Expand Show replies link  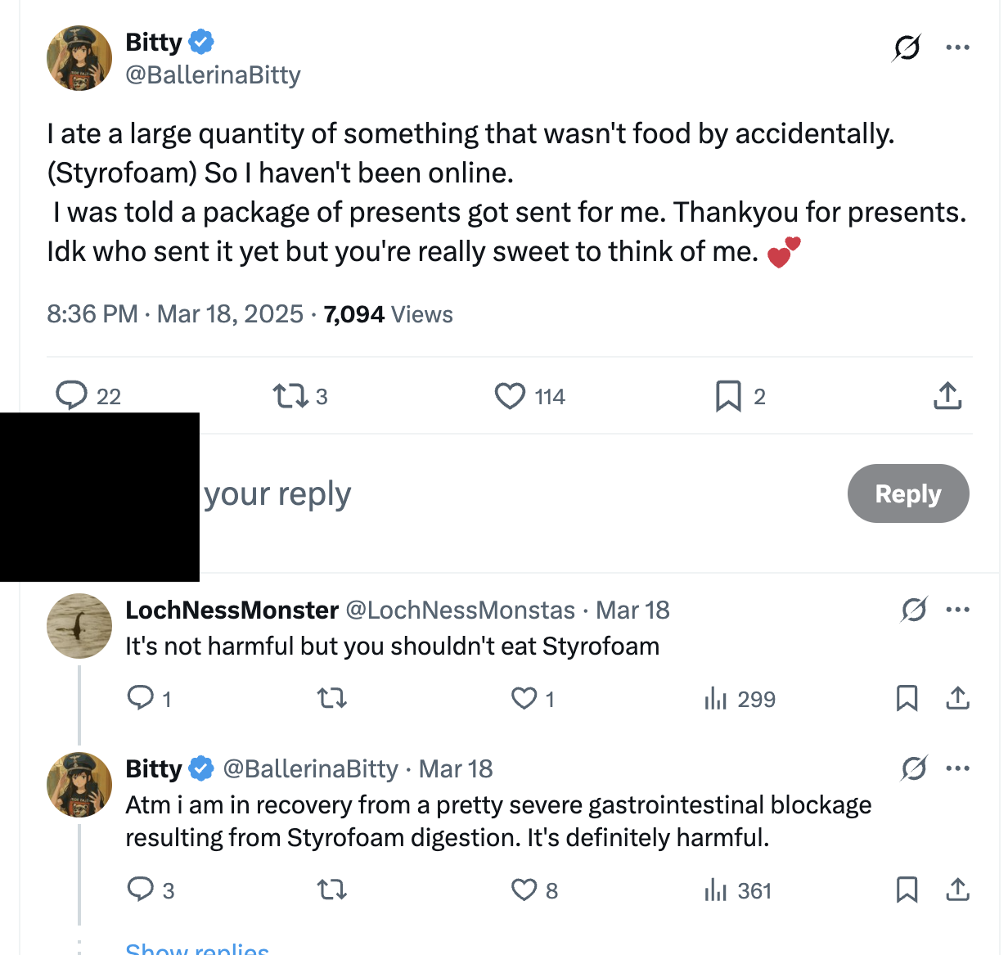pyautogui.click(x=197, y=948)
